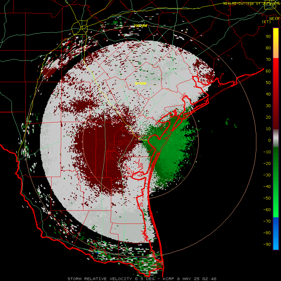
Task: Select the -60 value on velocity scale
Action: click(x=267, y=210)
